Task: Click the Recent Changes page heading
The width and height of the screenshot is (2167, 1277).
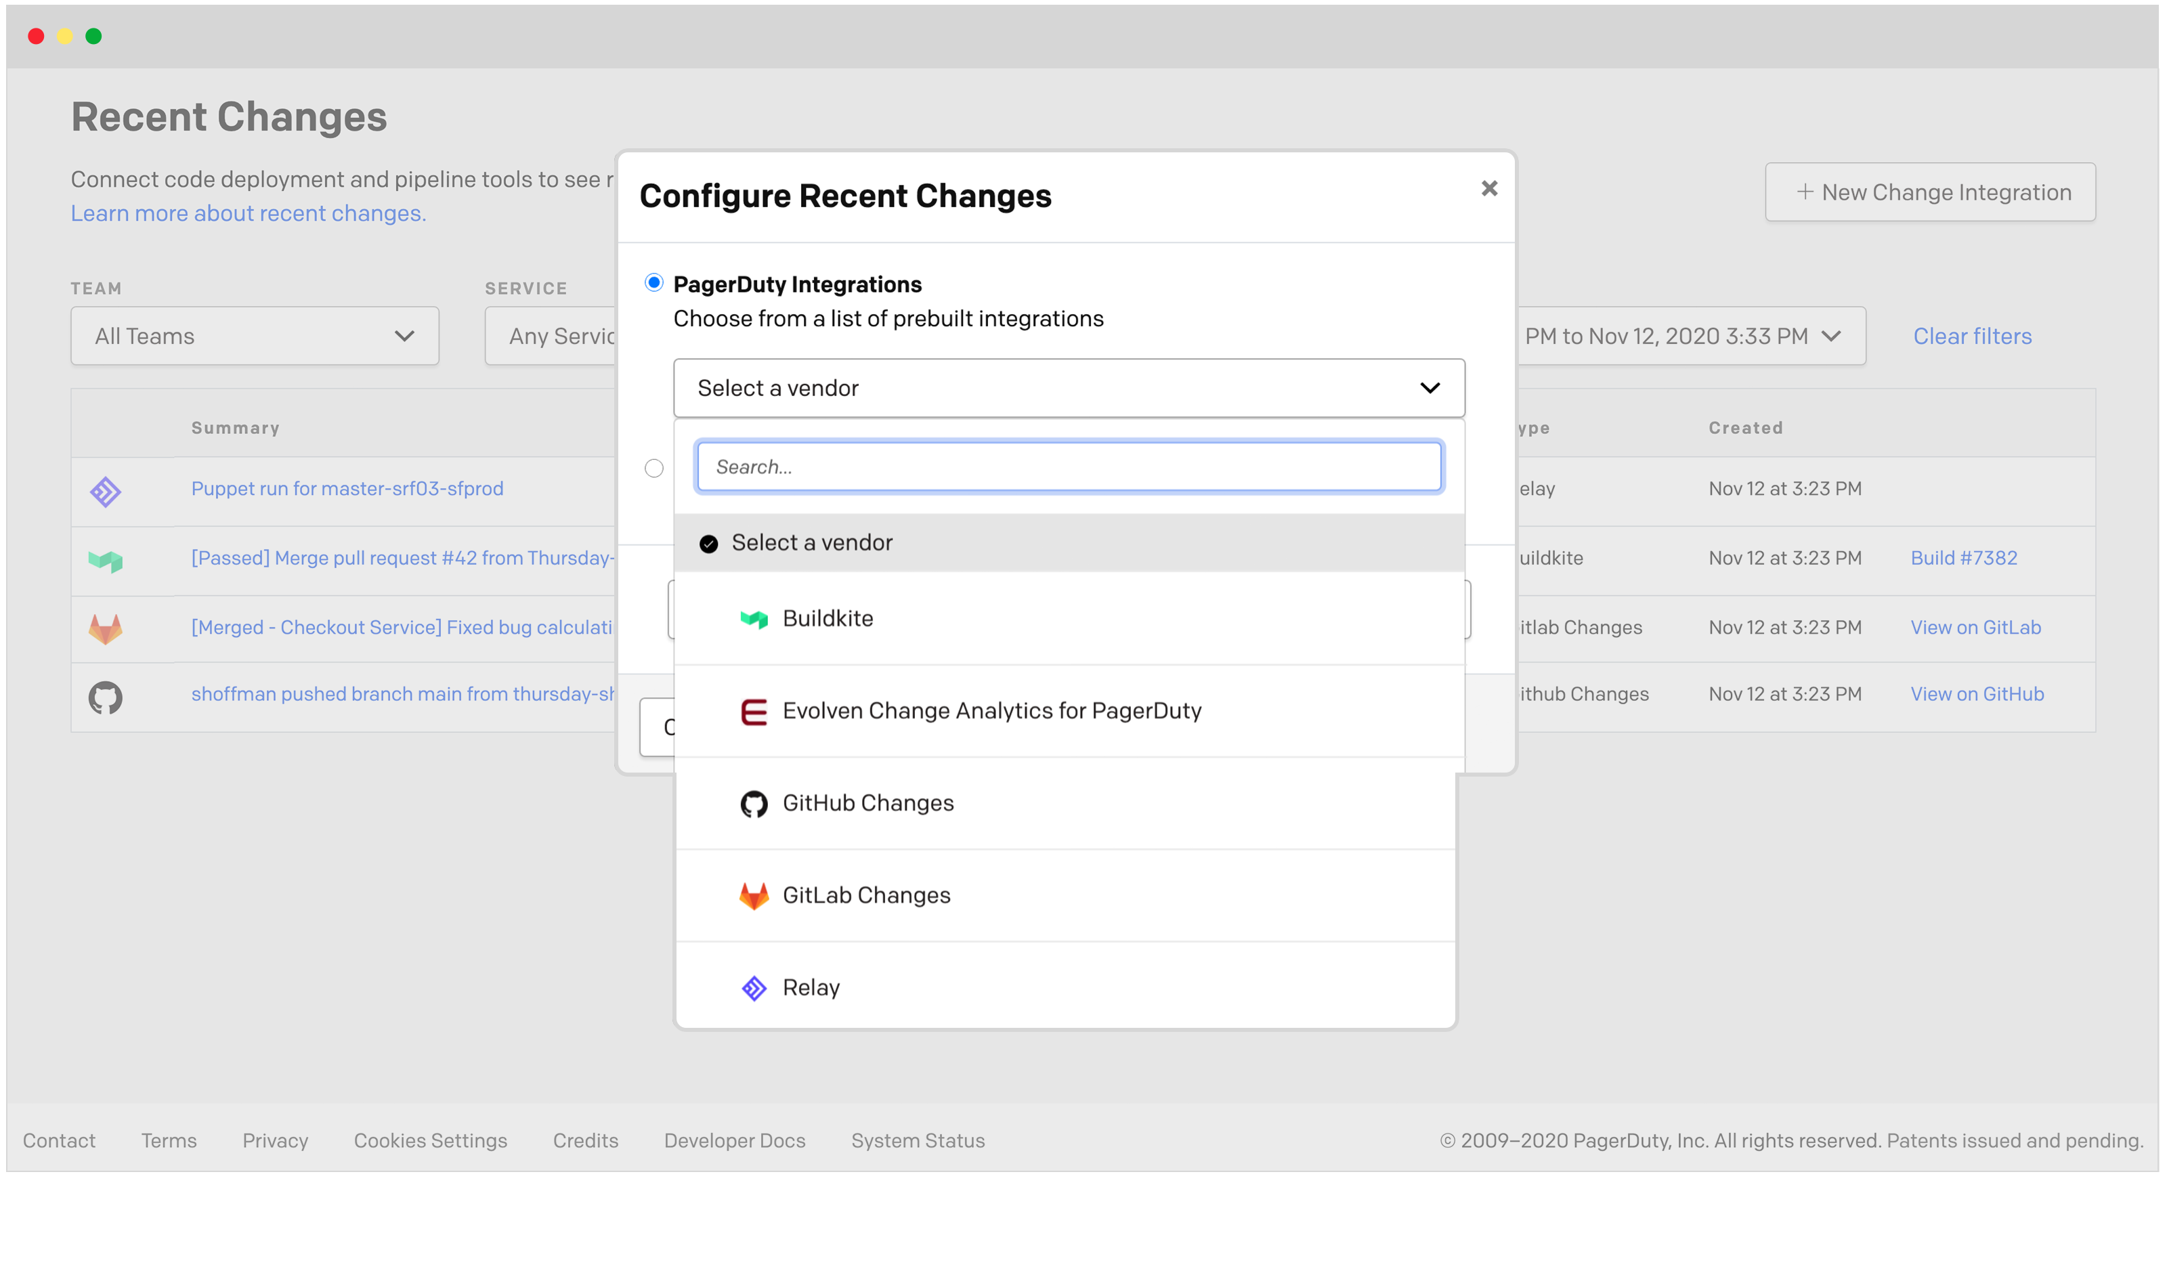Action: click(x=229, y=117)
